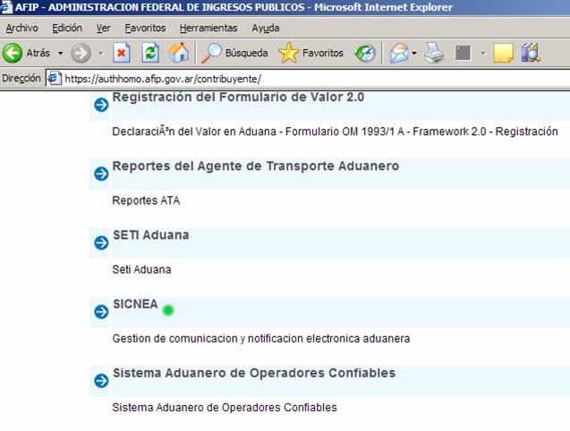Click Gestion de comunicacion y notificacion description
This screenshot has height=431, width=570.
[x=261, y=338]
